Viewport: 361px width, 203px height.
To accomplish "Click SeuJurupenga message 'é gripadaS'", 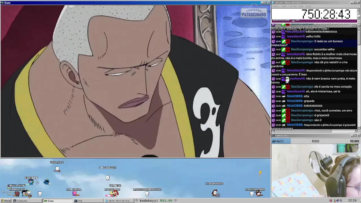I will [x=322, y=115].
